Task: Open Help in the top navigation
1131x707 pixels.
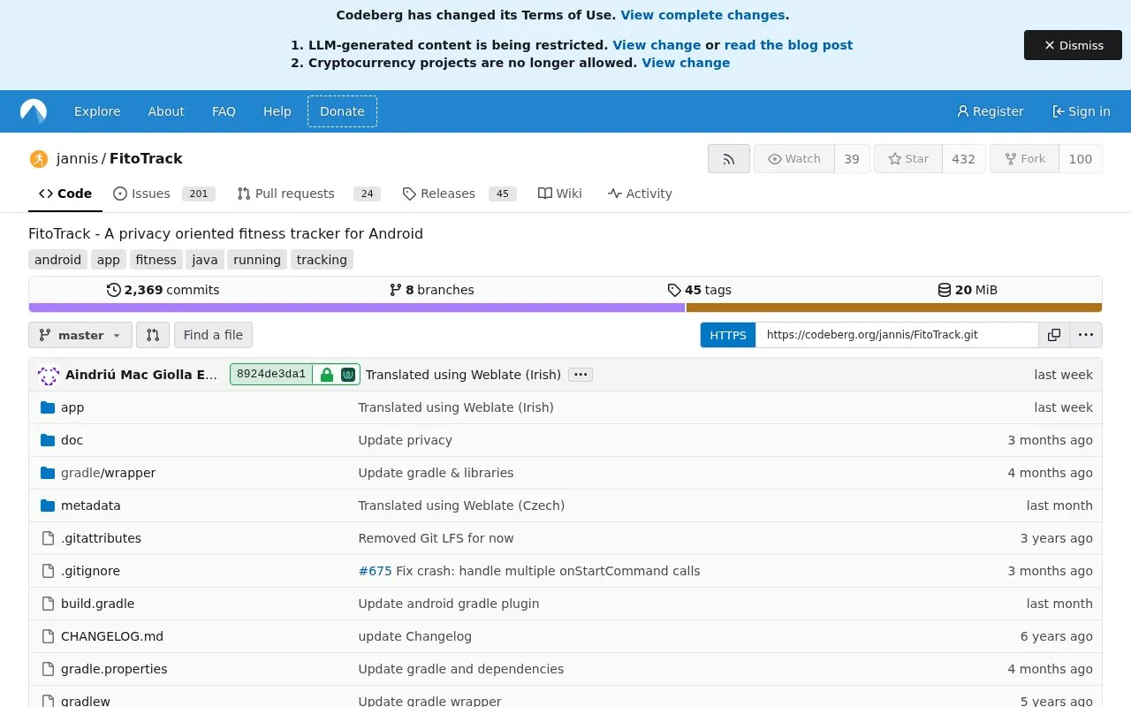Action: [277, 111]
